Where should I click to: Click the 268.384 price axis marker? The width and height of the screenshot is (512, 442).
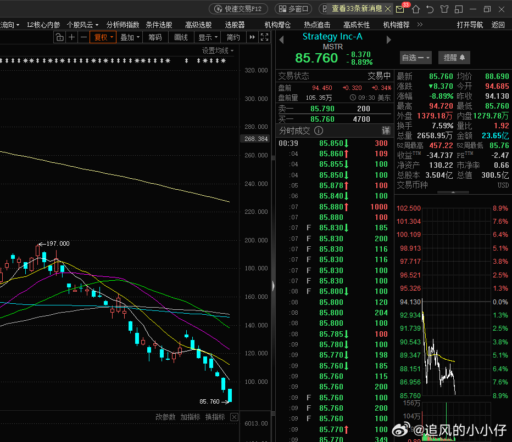(255, 139)
